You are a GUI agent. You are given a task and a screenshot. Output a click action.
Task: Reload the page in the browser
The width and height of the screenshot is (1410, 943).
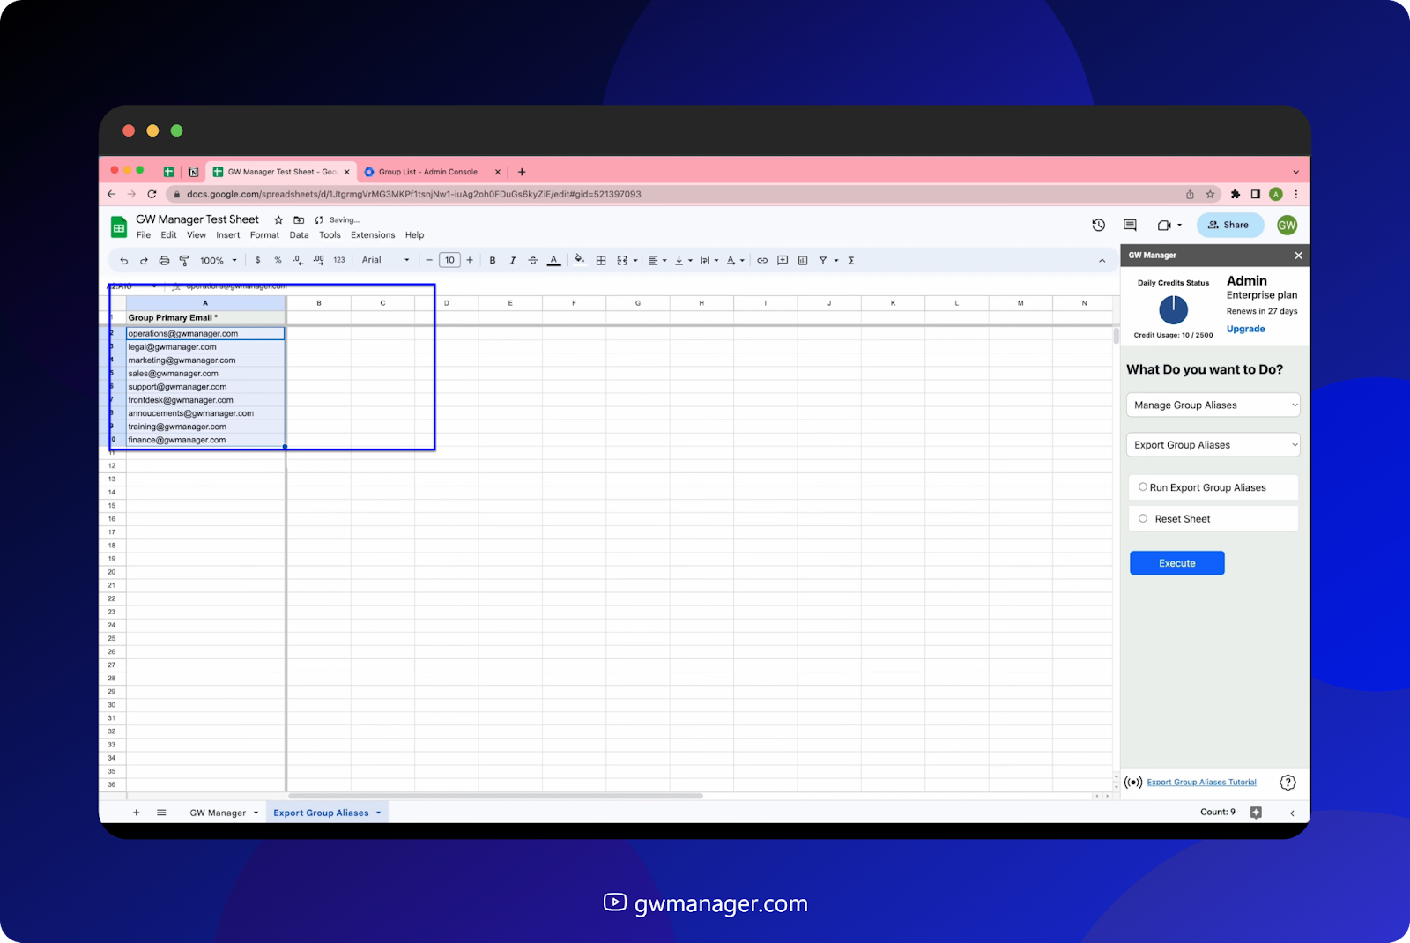[152, 195]
